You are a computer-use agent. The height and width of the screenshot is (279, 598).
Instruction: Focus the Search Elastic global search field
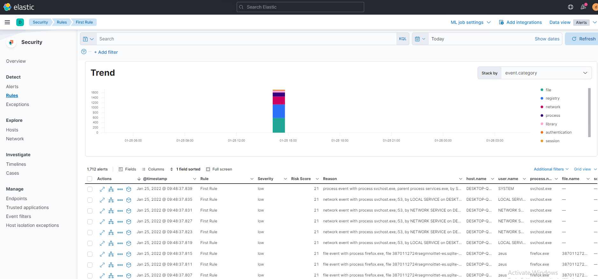coord(300,7)
